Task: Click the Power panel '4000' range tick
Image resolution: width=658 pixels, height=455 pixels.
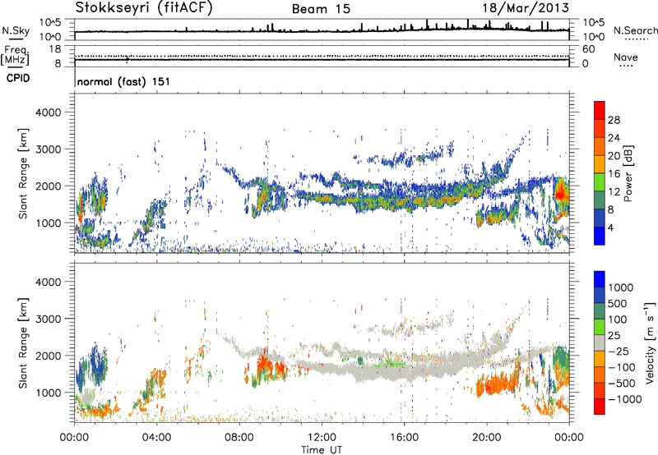Action: [x=48, y=113]
